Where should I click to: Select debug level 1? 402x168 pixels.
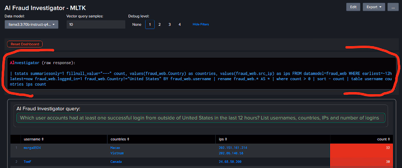point(150,24)
